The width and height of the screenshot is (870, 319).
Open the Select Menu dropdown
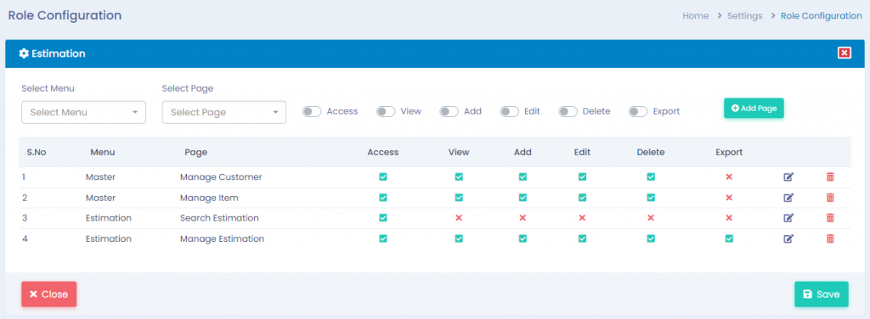(84, 113)
